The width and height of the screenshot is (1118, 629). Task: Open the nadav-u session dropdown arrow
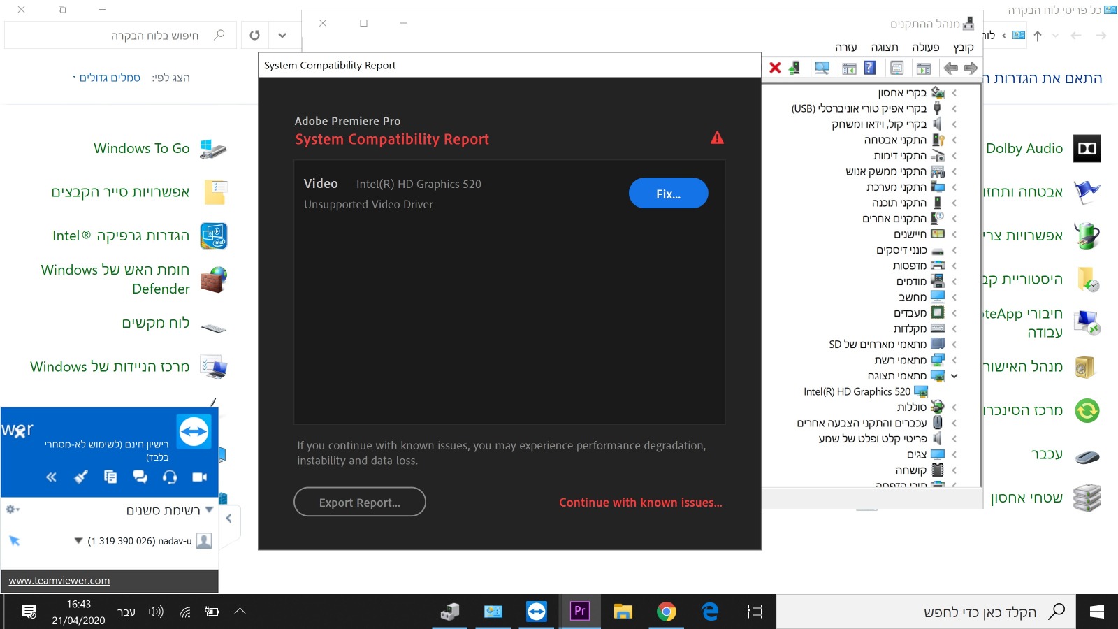pos(78,541)
